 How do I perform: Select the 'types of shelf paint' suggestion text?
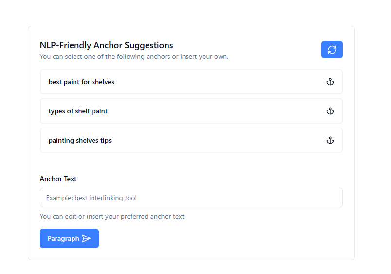pyautogui.click(x=78, y=111)
